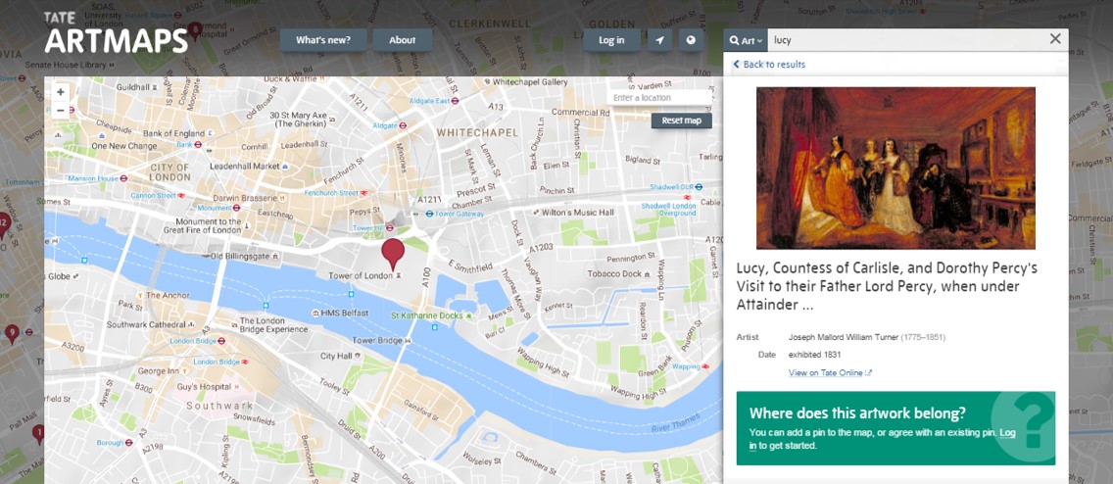Click the 'Enter a location' field

point(659,97)
